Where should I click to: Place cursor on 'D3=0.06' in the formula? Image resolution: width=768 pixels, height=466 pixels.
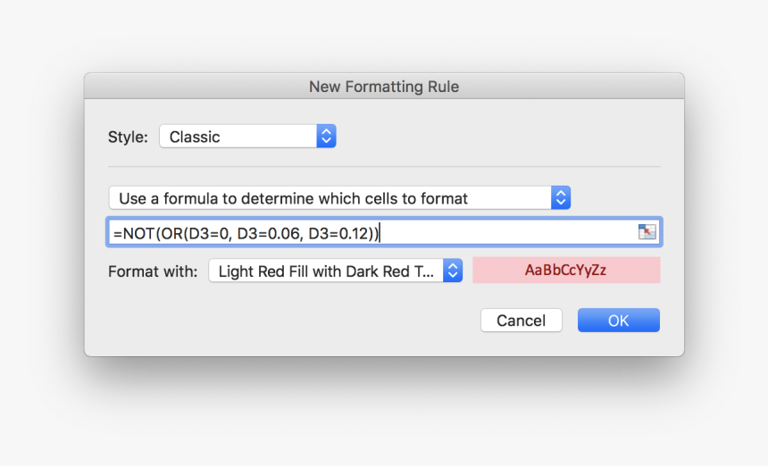click(x=269, y=234)
